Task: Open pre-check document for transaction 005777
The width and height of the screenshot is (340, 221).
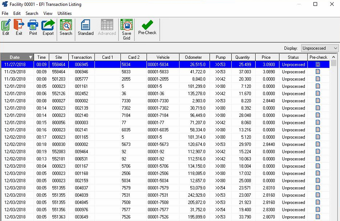Action: pyautogui.click(x=318, y=79)
